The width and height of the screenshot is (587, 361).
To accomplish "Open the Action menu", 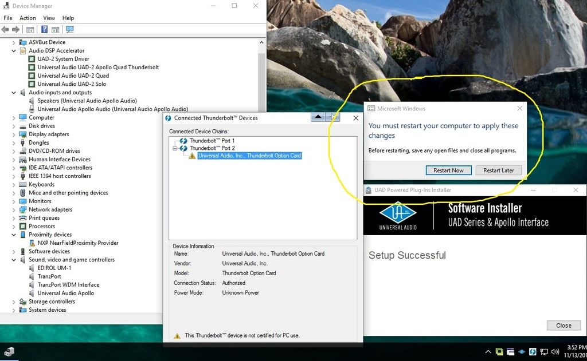I will pyautogui.click(x=28, y=18).
